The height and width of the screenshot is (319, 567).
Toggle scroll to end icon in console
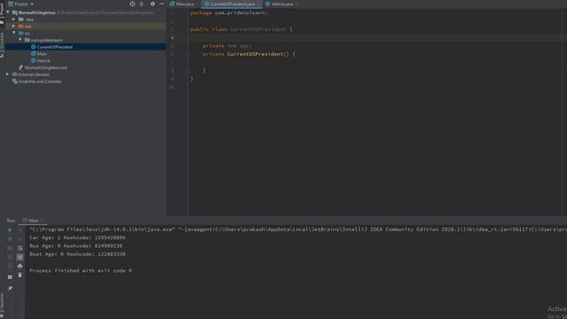(19, 257)
